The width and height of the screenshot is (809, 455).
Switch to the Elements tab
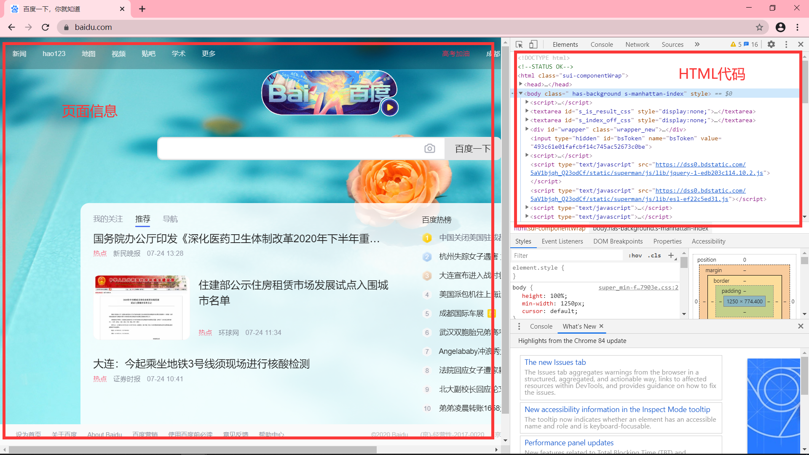click(565, 44)
